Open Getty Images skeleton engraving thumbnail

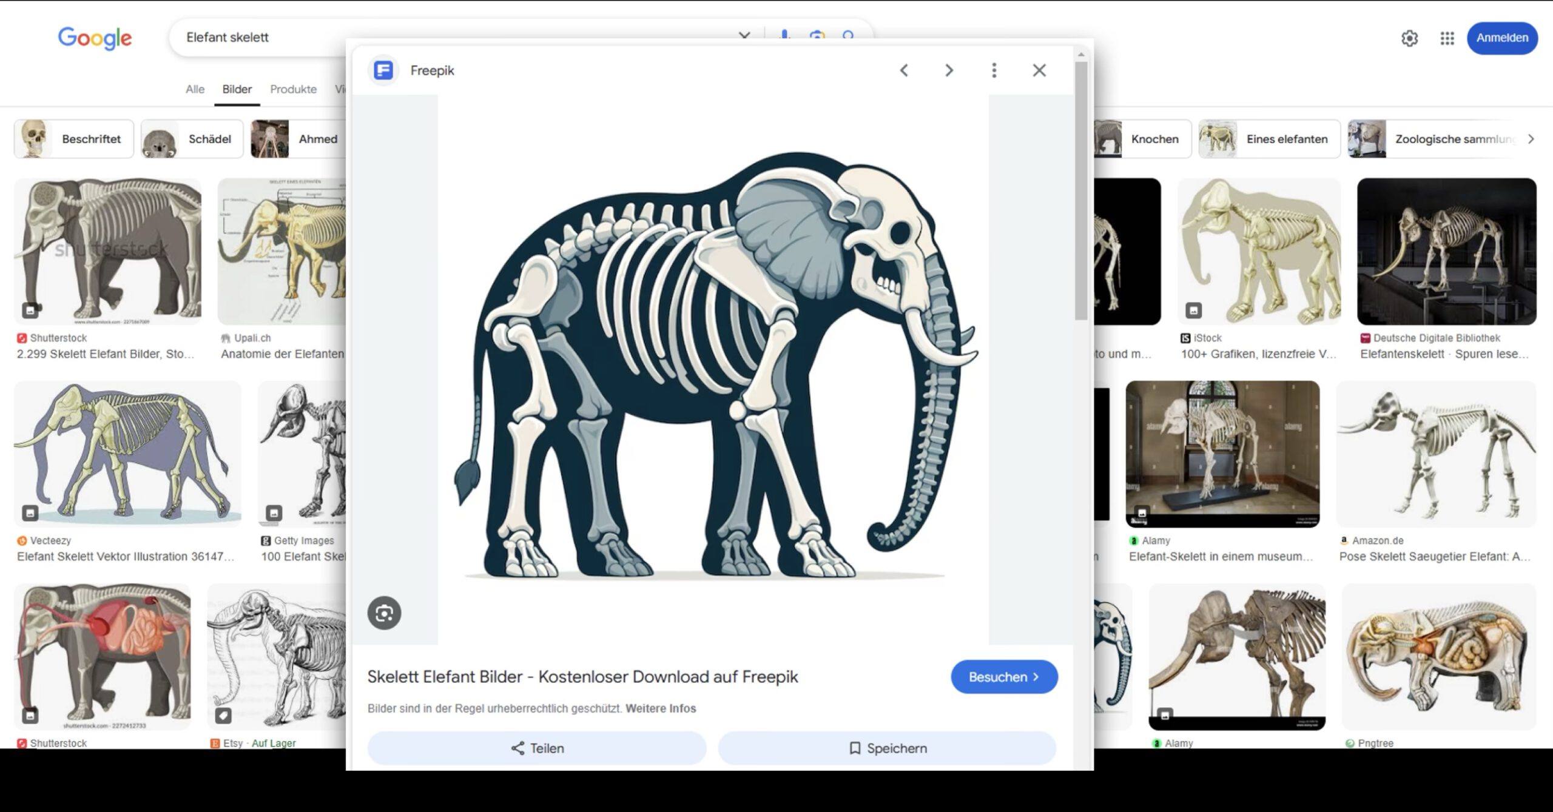pos(302,454)
